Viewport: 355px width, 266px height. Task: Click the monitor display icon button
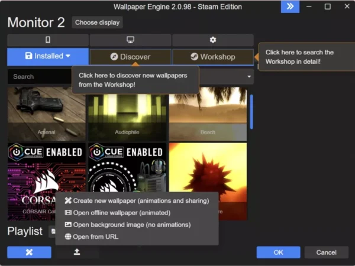coord(130,40)
